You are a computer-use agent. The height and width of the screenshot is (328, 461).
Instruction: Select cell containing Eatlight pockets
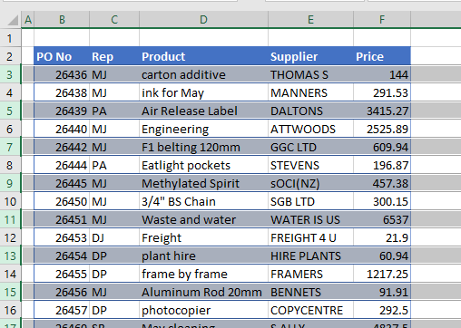point(203,165)
